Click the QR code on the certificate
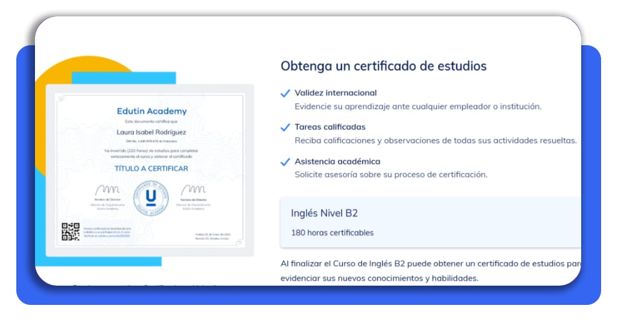Viewport: 618px width, 323px height. tap(71, 231)
